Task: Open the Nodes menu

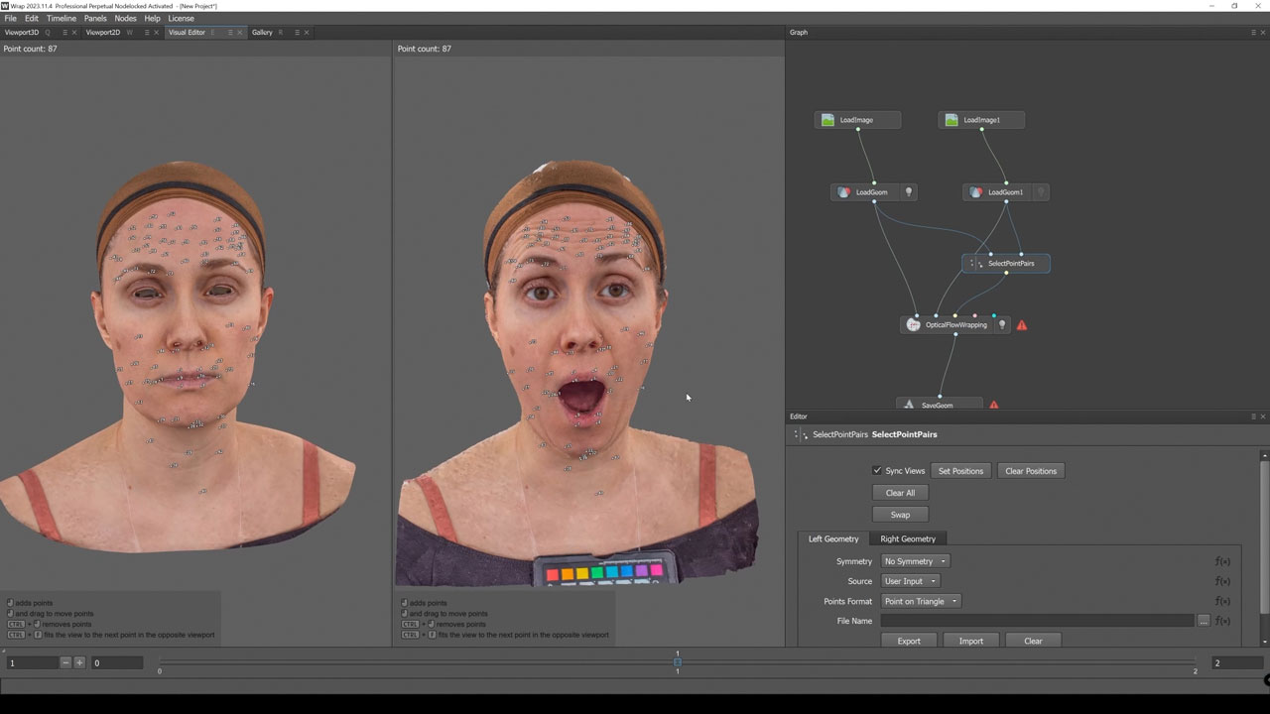Action: click(x=125, y=18)
